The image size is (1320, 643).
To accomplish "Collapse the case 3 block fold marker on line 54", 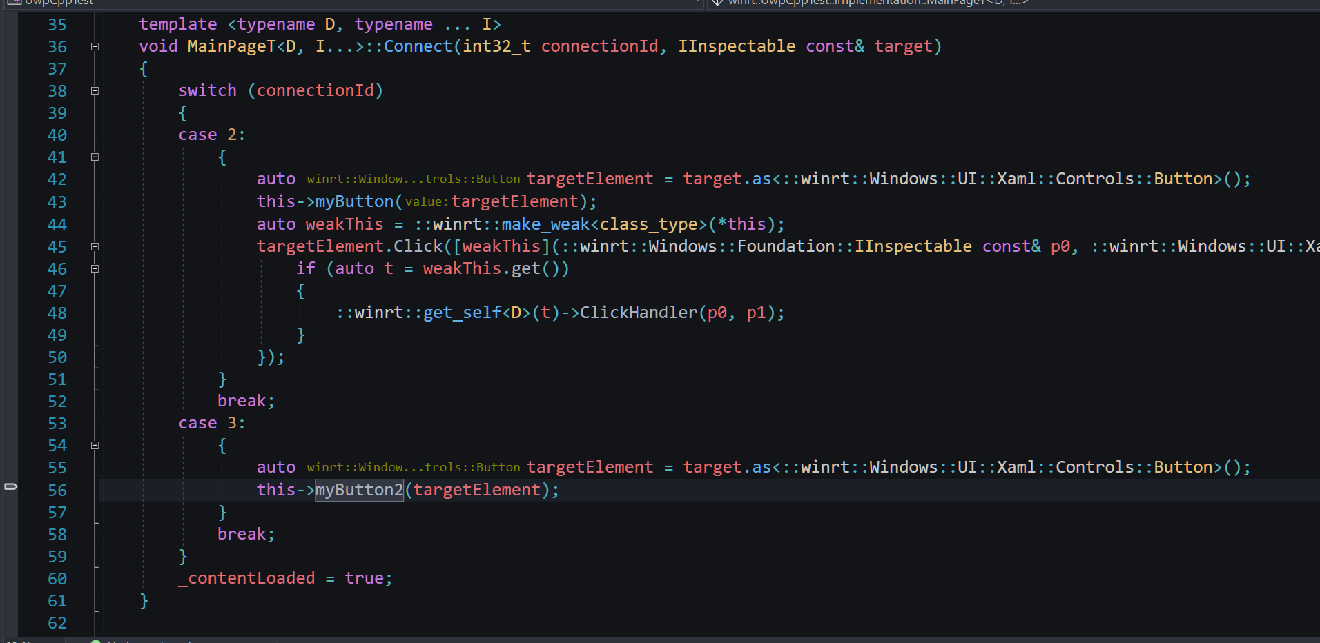I will [x=95, y=446].
